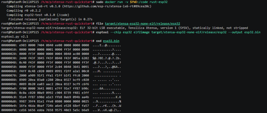
Task: Click the --output flag in the esptool command
Action: point(235,32)
